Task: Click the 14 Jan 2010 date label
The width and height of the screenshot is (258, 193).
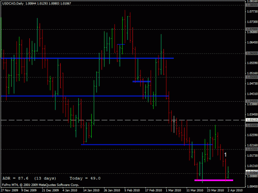Action: coord(91,191)
